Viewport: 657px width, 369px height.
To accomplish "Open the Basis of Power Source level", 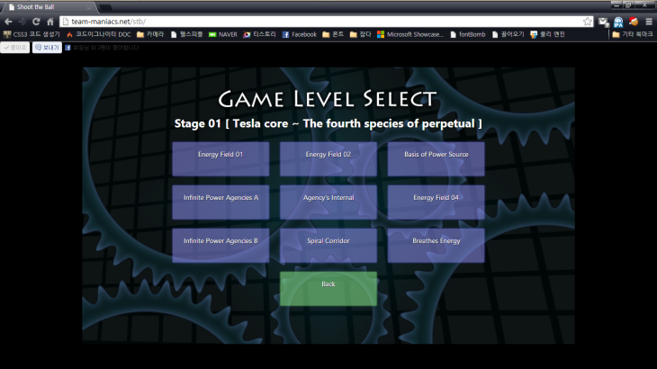I will (x=436, y=158).
